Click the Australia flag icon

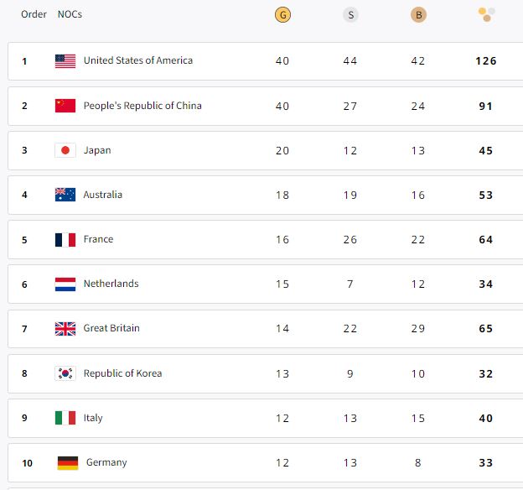pyautogui.click(x=65, y=195)
